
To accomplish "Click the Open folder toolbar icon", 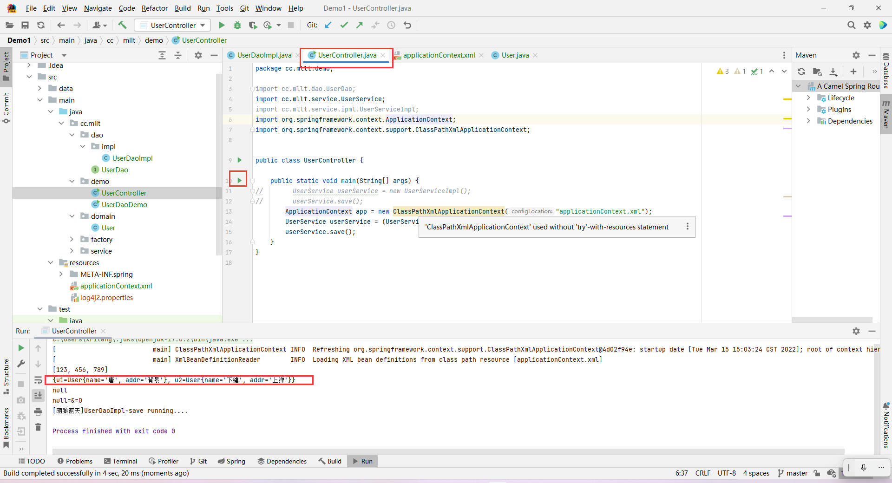I will pyautogui.click(x=9, y=25).
